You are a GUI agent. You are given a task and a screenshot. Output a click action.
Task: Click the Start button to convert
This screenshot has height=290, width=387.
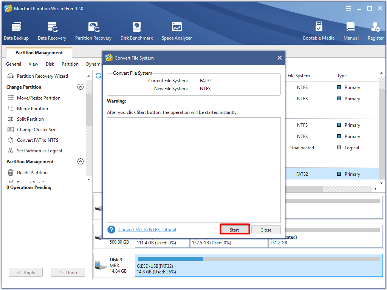click(234, 230)
